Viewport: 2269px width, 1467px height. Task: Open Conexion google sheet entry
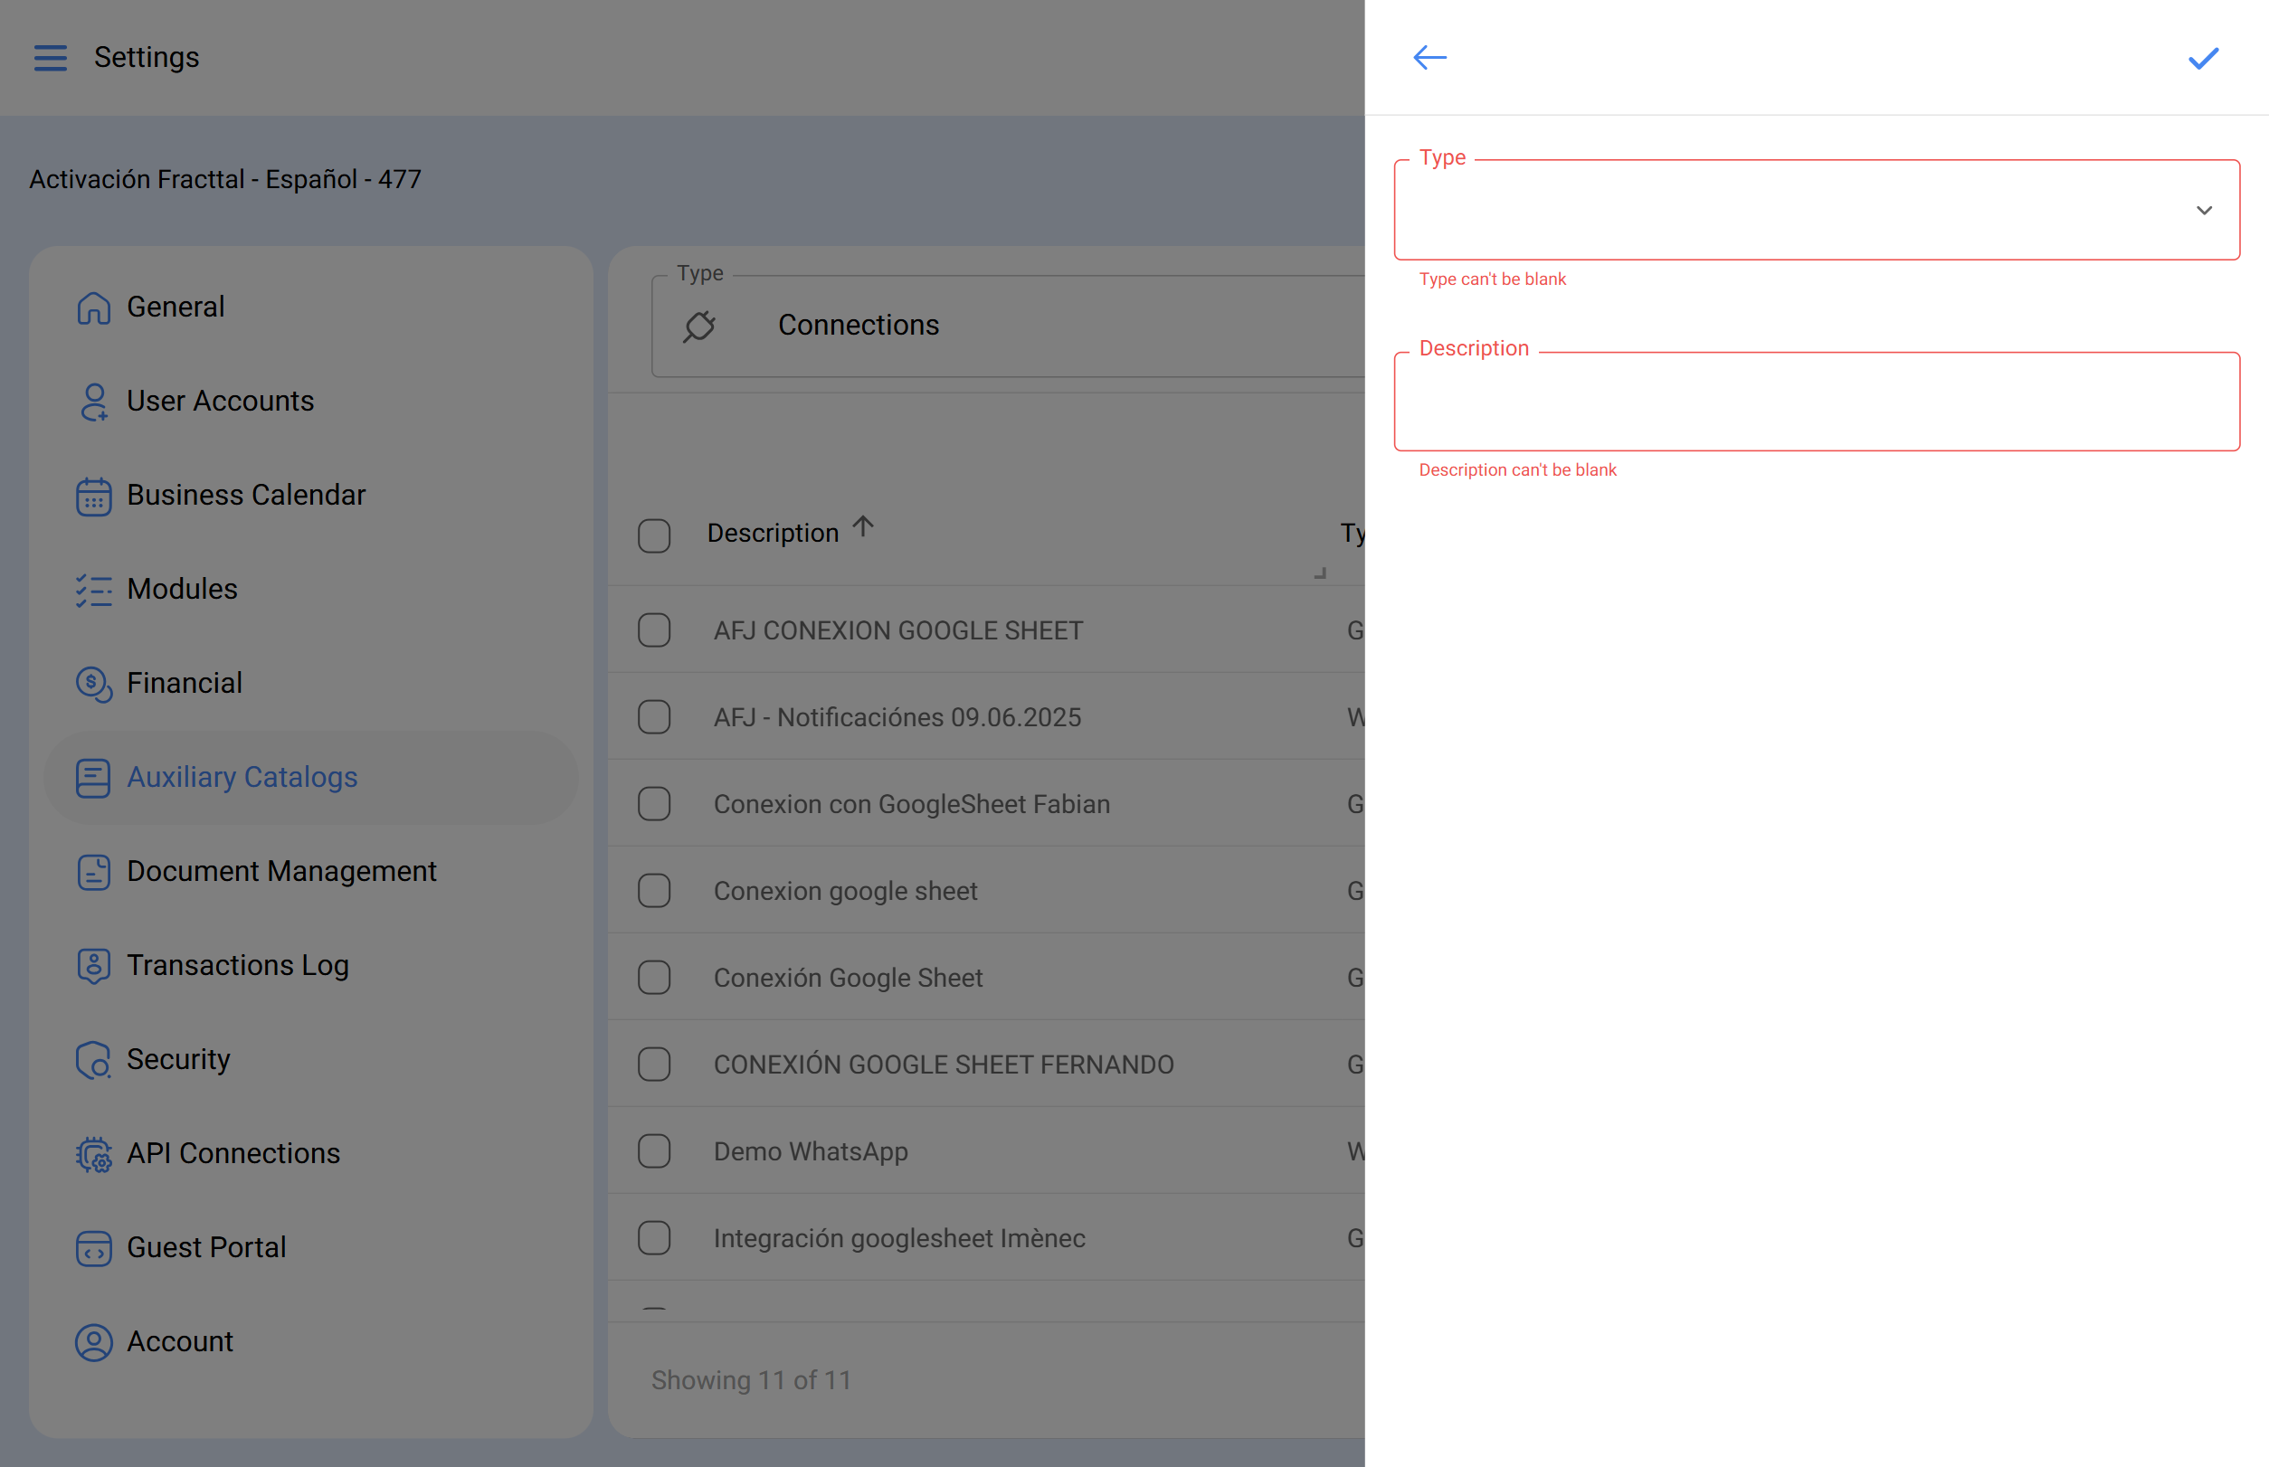(845, 891)
